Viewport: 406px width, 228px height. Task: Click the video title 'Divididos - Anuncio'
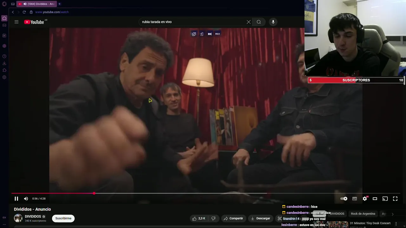pos(32,209)
